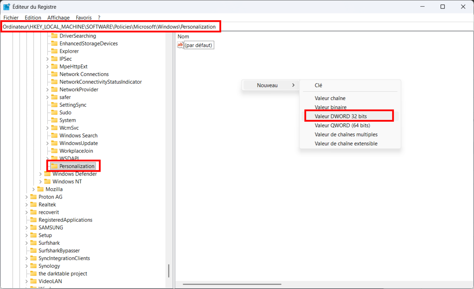The width and height of the screenshot is (474, 289).
Task: Click the SettingSync folder icon
Action: click(x=54, y=105)
